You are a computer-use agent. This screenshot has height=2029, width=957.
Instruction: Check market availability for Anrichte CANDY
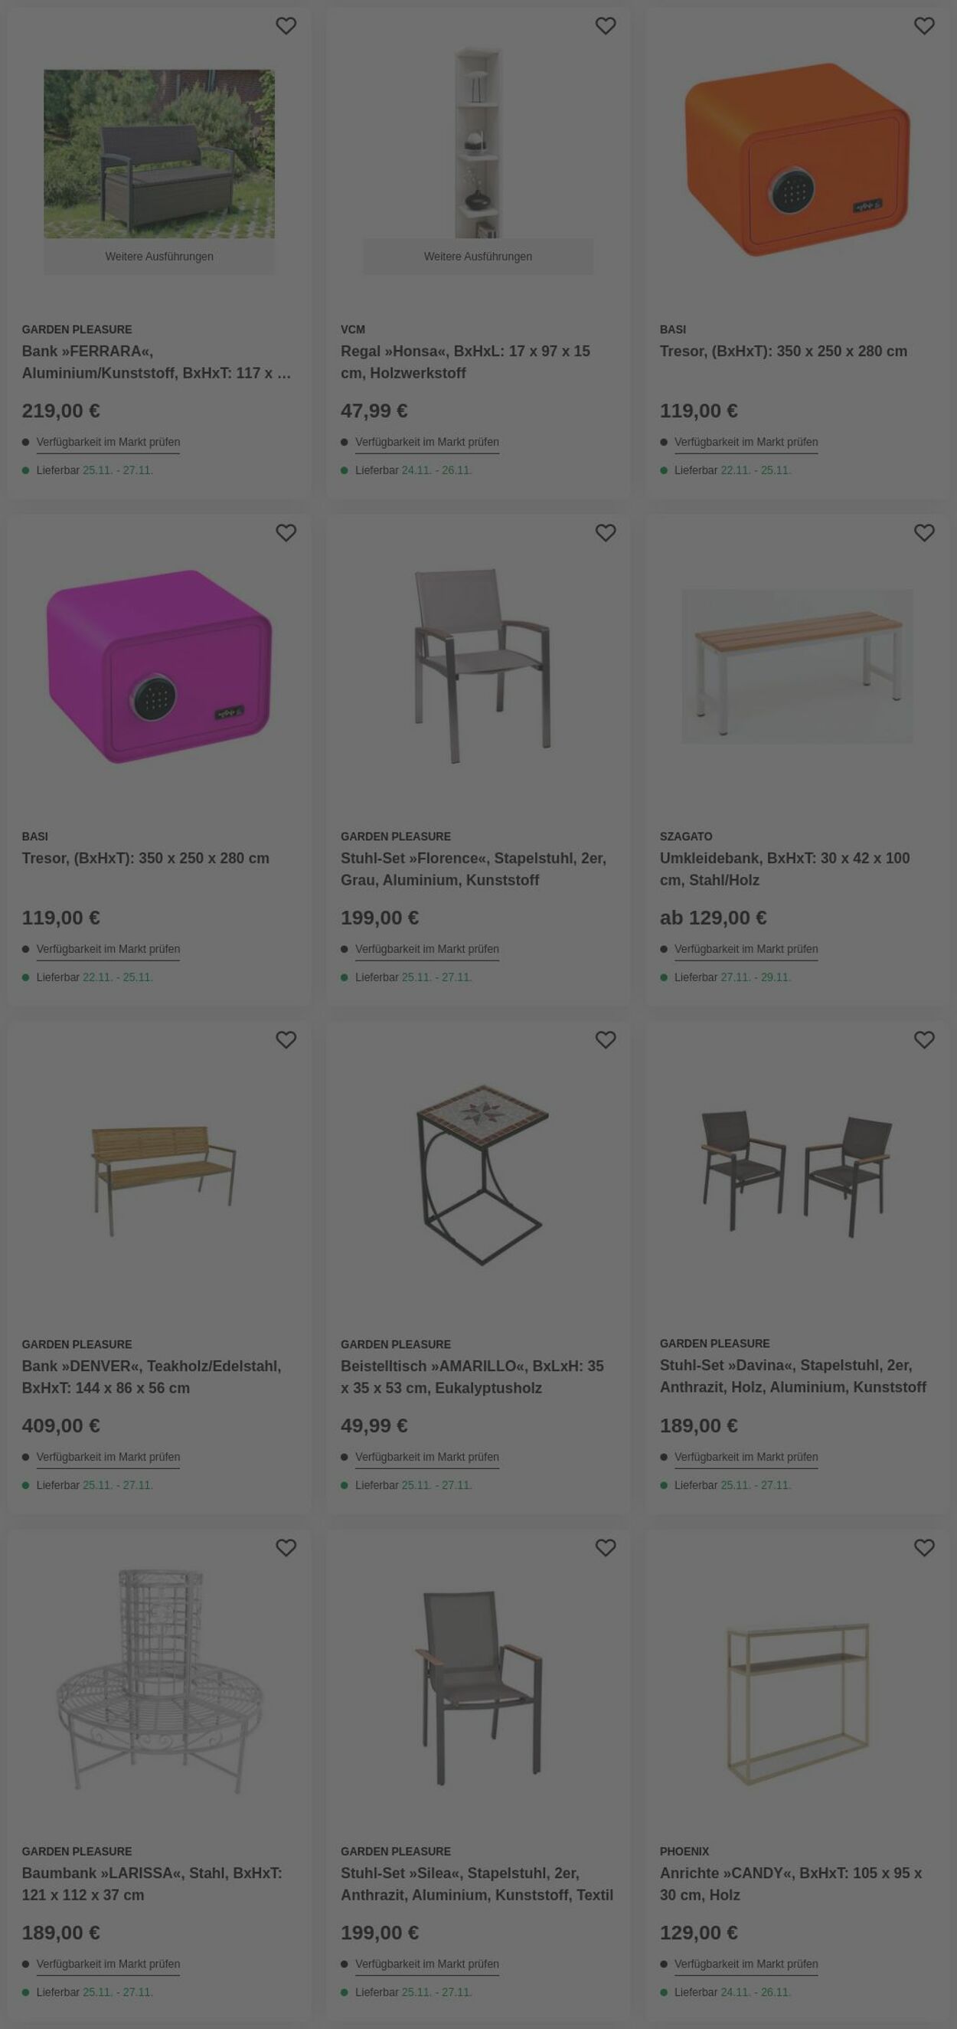click(745, 1965)
